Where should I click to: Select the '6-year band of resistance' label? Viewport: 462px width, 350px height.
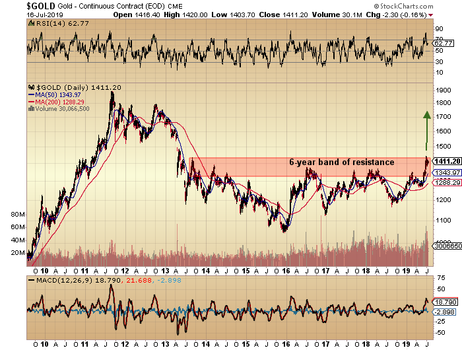(341, 162)
